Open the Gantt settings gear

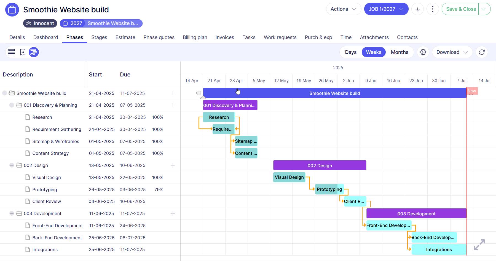[x=423, y=52]
